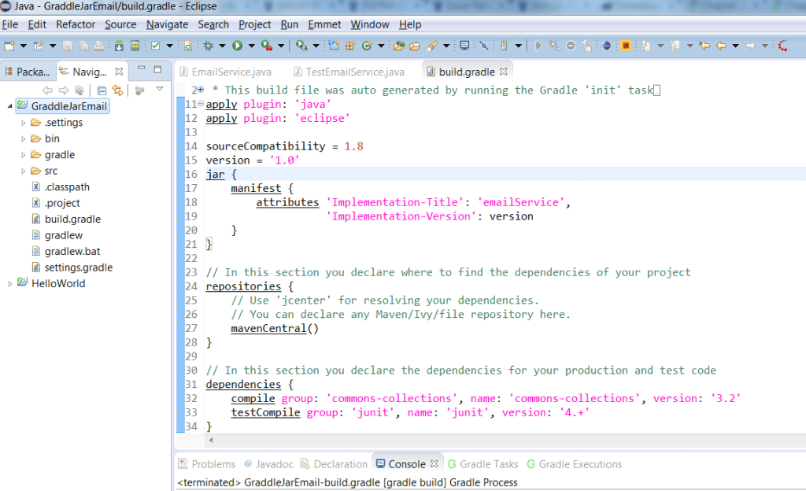
Task: Switch to the Package Explorer tab
Action: click(x=28, y=72)
